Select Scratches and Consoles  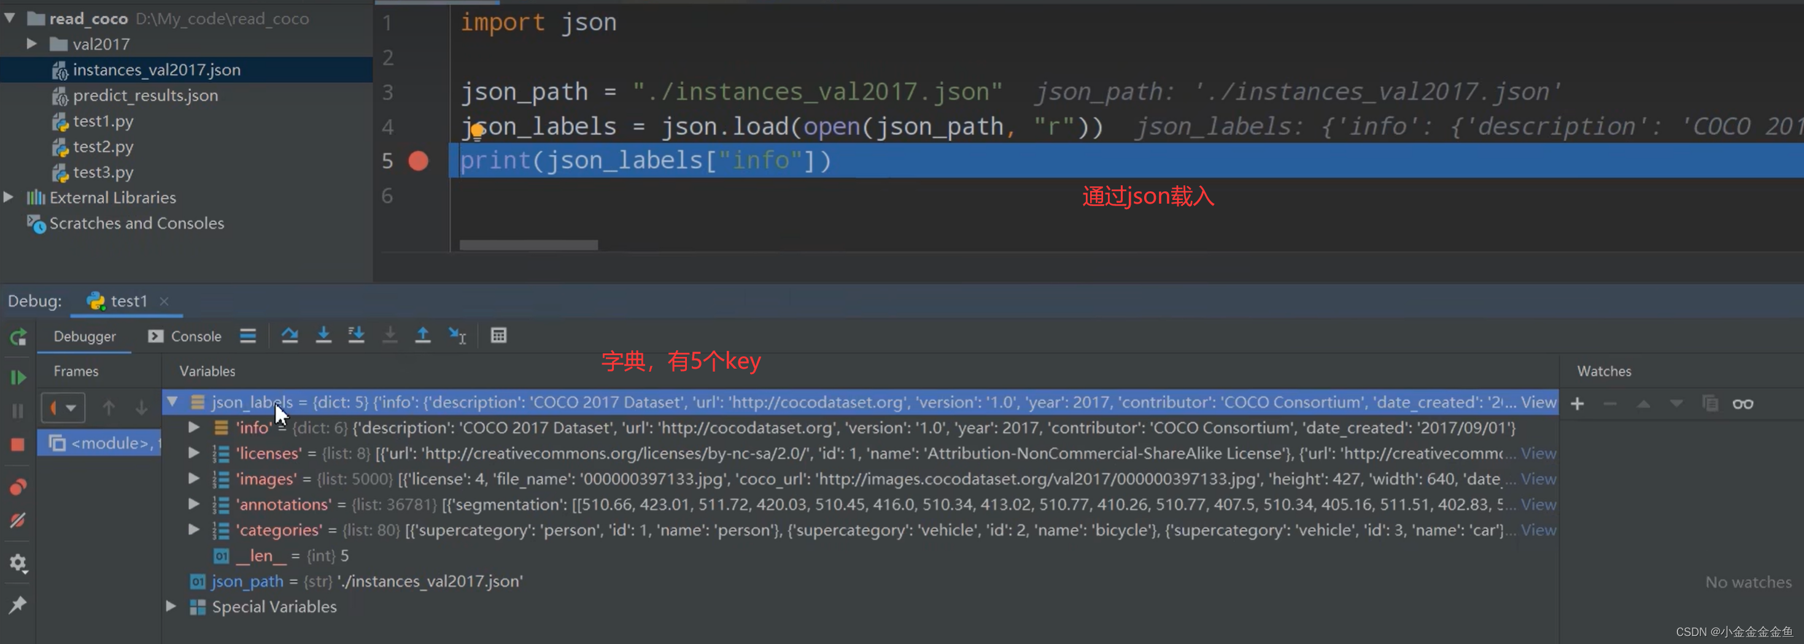[136, 223]
